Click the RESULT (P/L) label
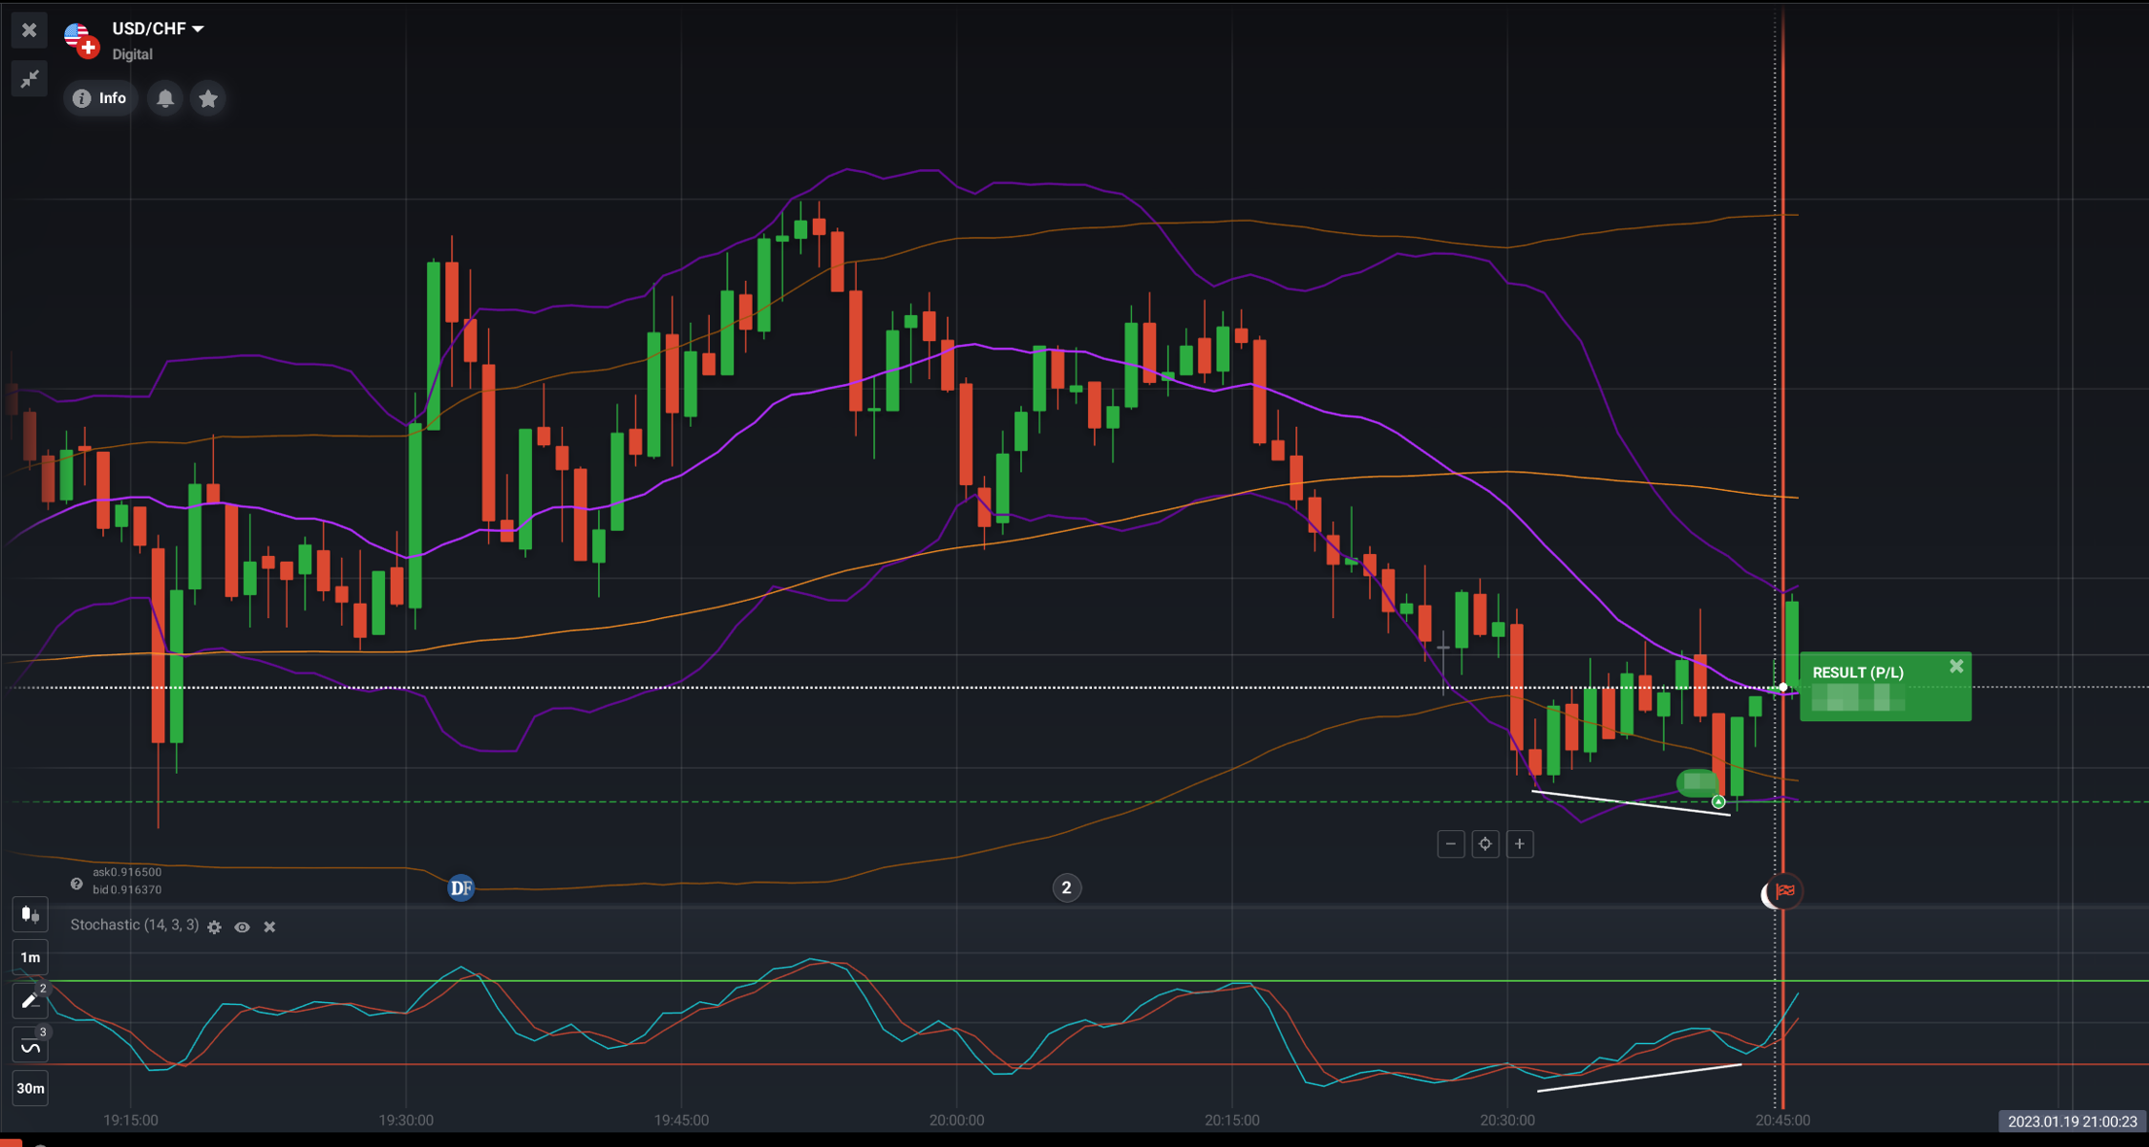Viewport: 2149px width, 1147px height. coord(1857,673)
